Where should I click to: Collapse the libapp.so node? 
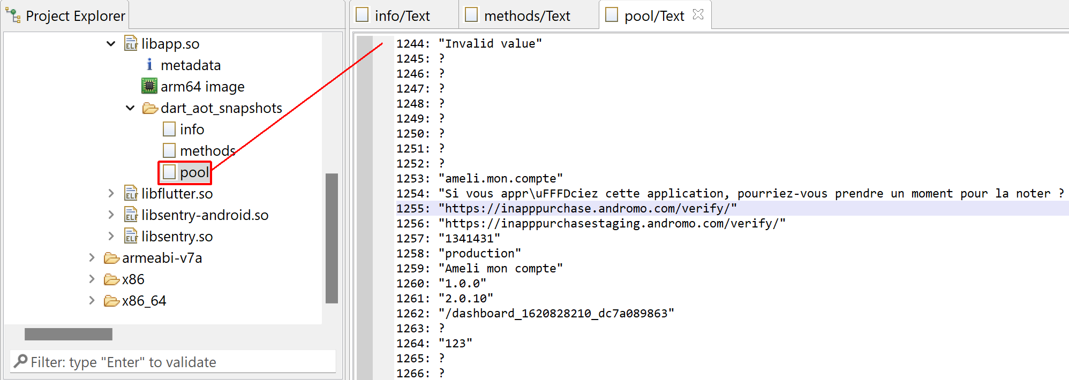pyautogui.click(x=111, y=43)
